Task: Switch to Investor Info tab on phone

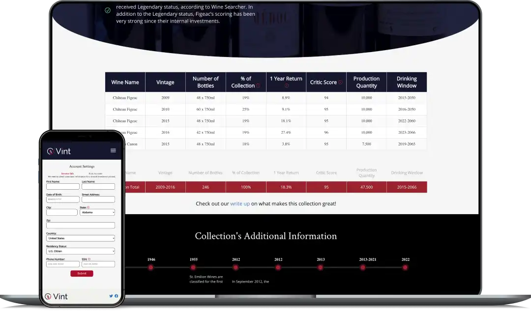Action: (67, 173)
